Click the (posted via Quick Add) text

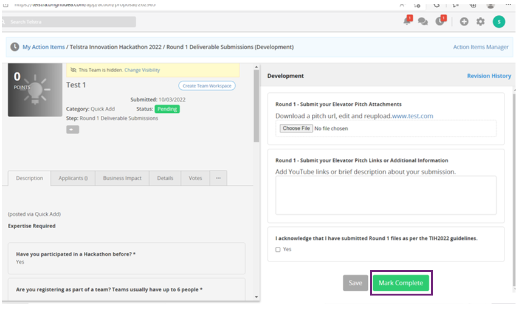pyautogui.click(x=35, y=214)
